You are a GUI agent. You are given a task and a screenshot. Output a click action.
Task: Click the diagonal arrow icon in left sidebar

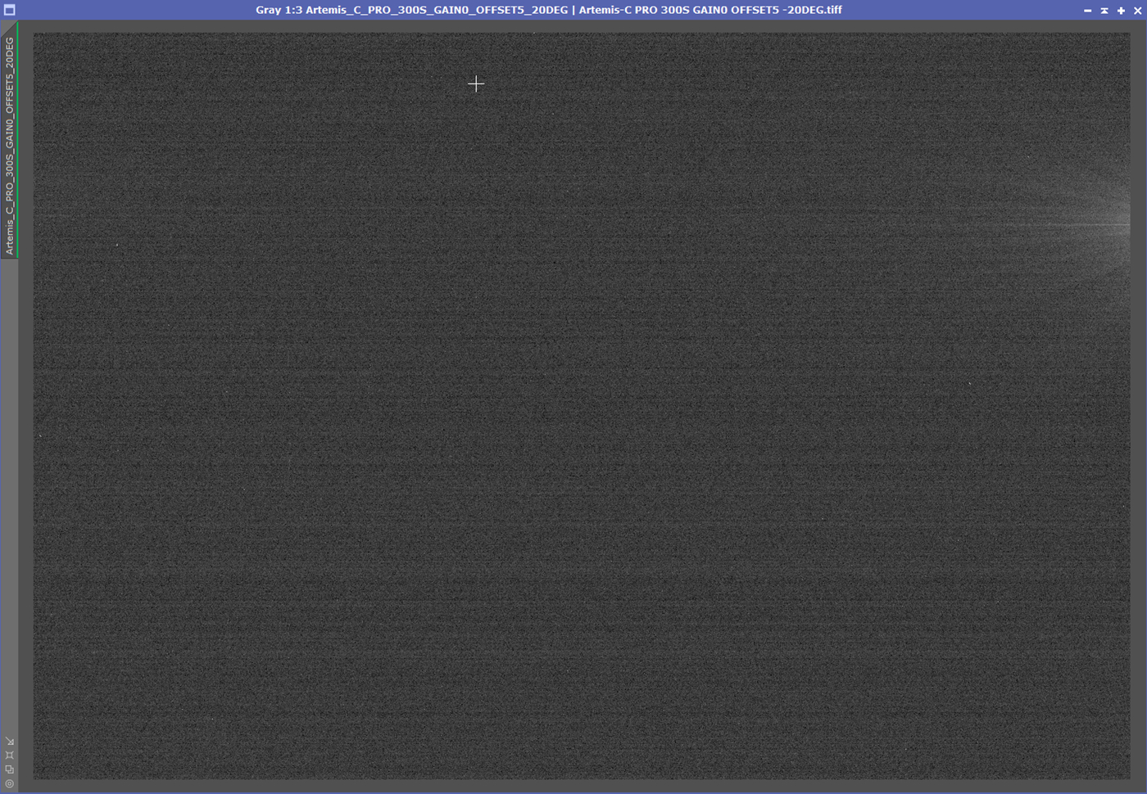tap(10, 742)
